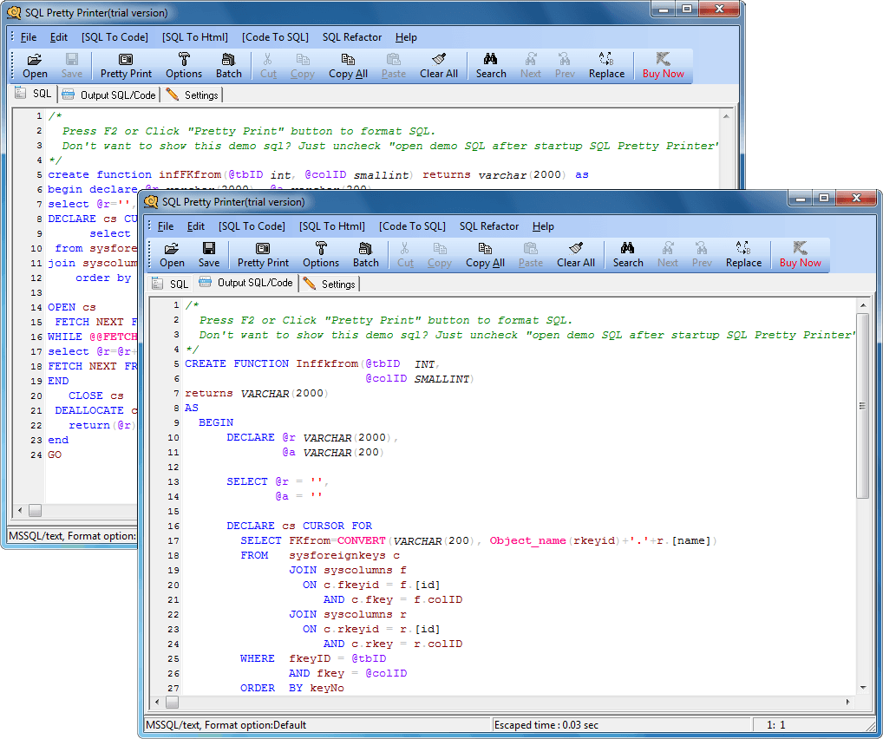The height and width of the screenshot is (739, 883).
Task: Open File menu in front window
Action: (x=166, y=226)
